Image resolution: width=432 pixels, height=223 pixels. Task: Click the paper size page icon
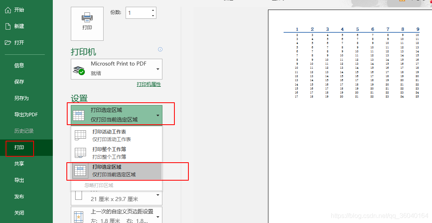pyautogui.click(x=79, y=195)
